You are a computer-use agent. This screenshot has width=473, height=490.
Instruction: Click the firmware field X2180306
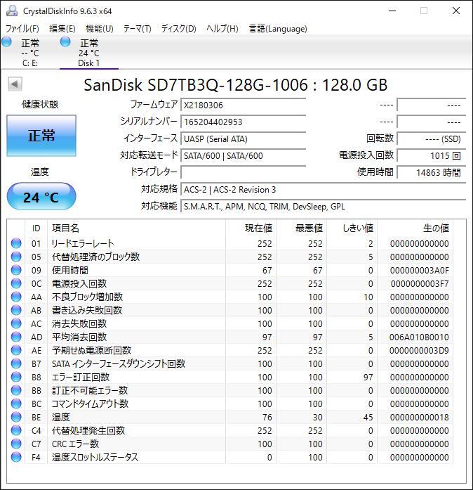[x=243, y=105]
